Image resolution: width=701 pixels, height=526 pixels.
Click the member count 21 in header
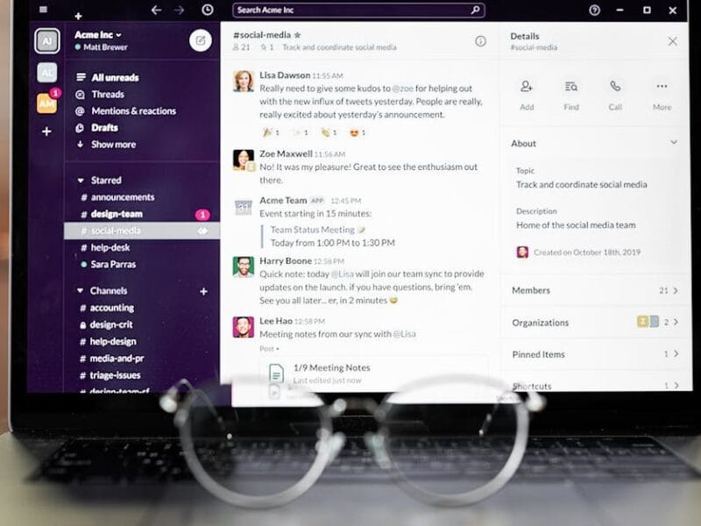click(242, 47)
